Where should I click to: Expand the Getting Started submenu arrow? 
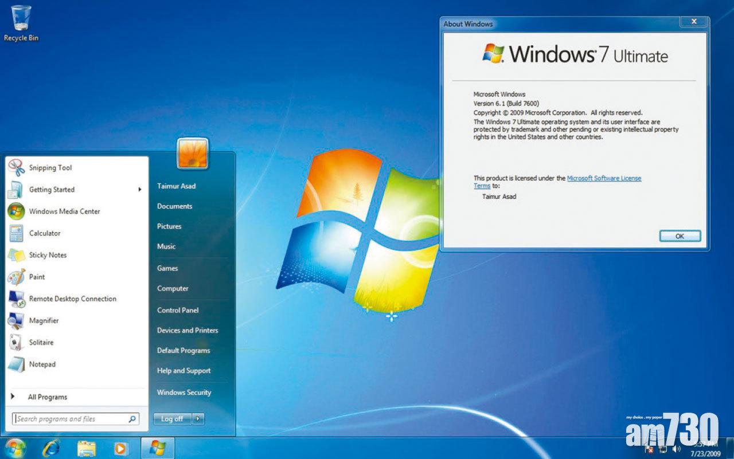pos(139,190)
